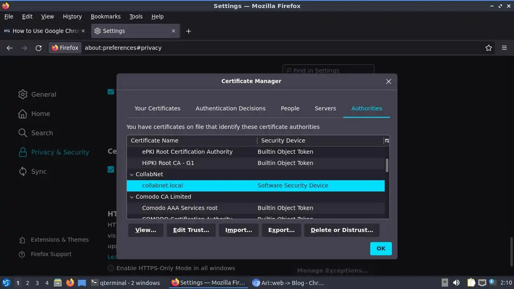
Task: Click the View... certificate button
Action: click(146, 230)
